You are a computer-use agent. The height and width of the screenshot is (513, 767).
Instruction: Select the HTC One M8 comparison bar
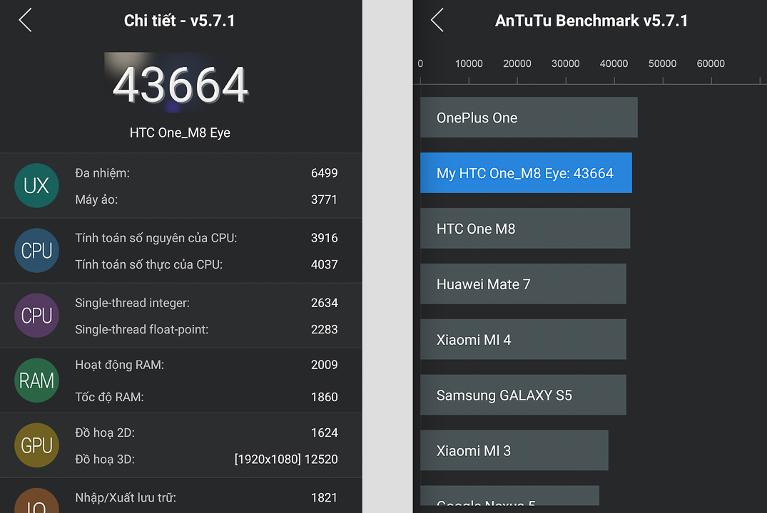coord(525,228)
